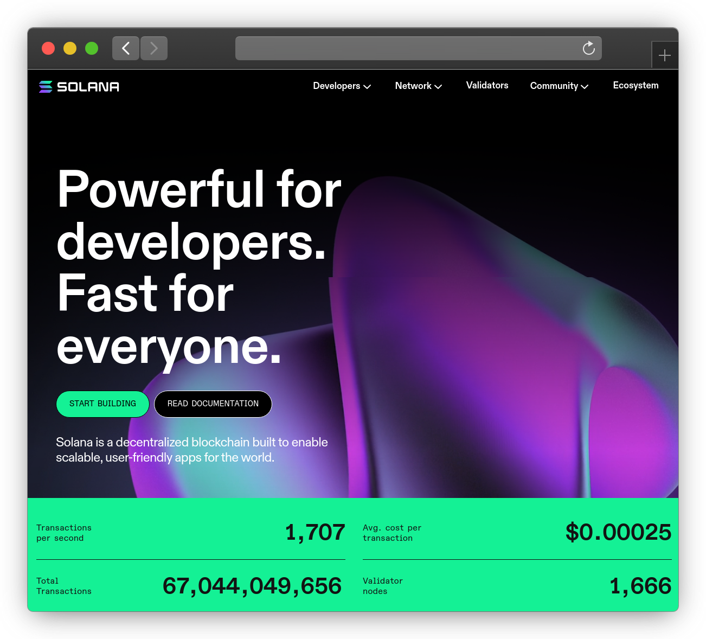Open the Ecosystem nav link

[x=636, y=85]
